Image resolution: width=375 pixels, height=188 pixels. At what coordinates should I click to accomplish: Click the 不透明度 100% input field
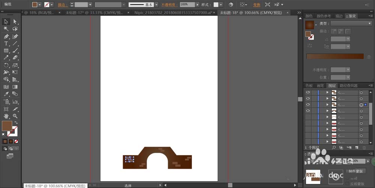(187, 4)
